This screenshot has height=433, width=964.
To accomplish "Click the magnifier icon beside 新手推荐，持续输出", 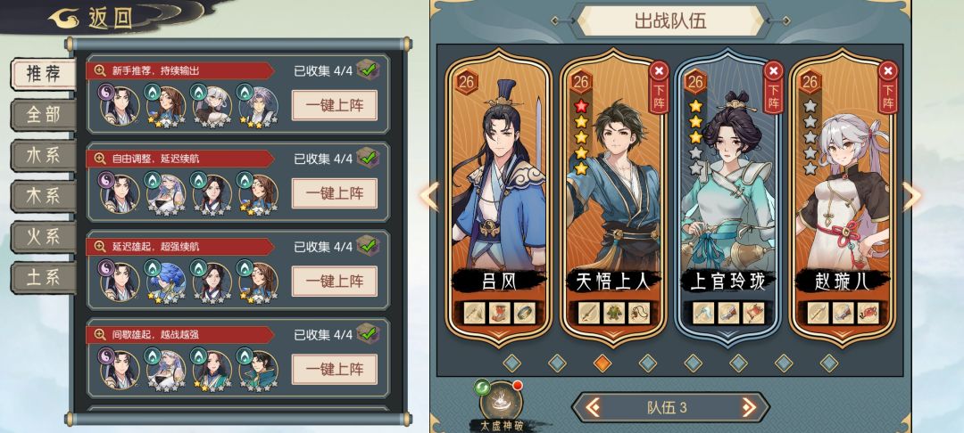I will (x=100, y=70).
